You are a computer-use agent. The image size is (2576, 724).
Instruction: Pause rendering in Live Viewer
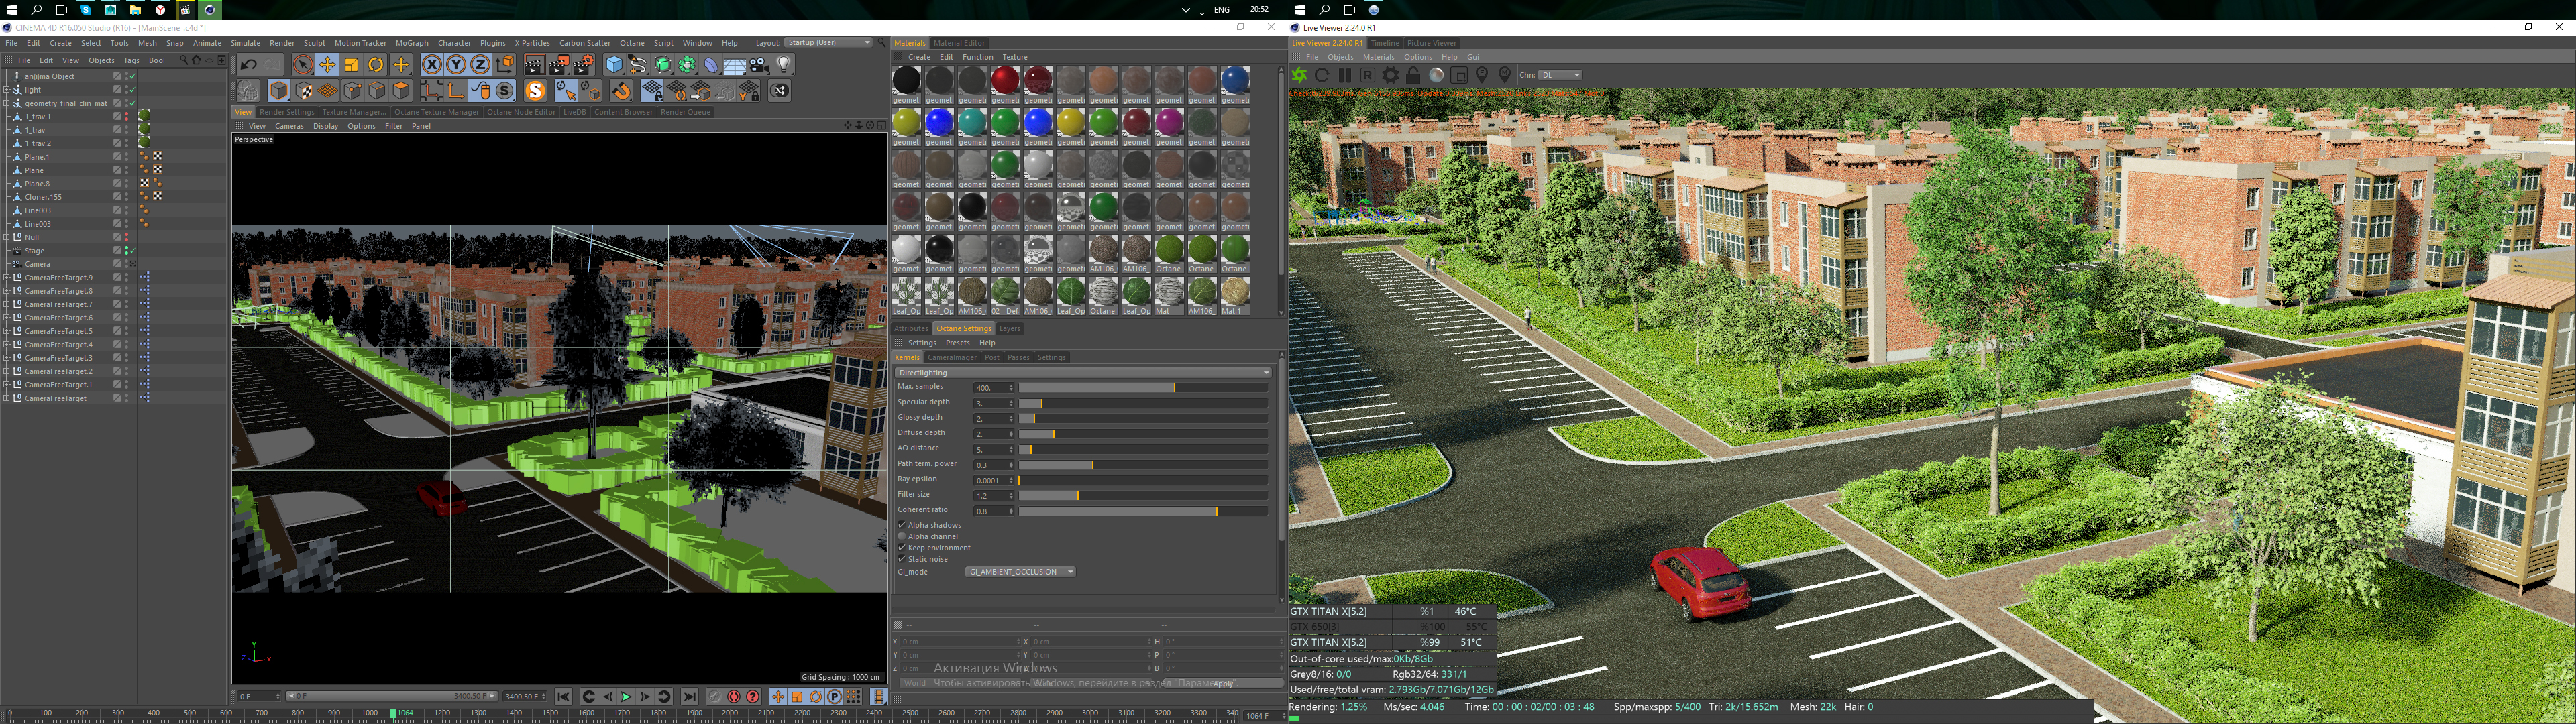1345,75
